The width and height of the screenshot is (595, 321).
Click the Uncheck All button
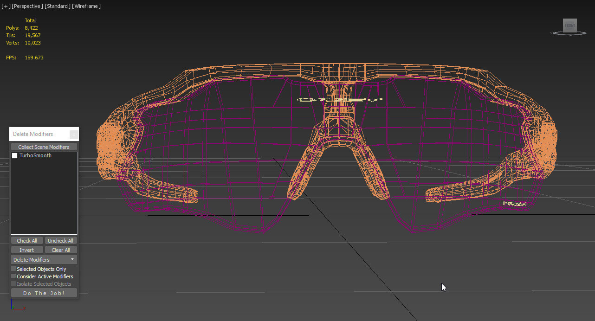[61, 241]
